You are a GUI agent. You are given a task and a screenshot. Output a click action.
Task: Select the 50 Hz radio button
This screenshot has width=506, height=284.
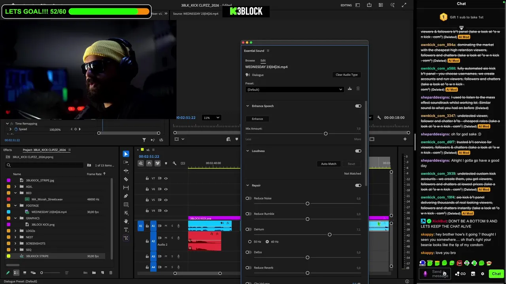point(249,241)
